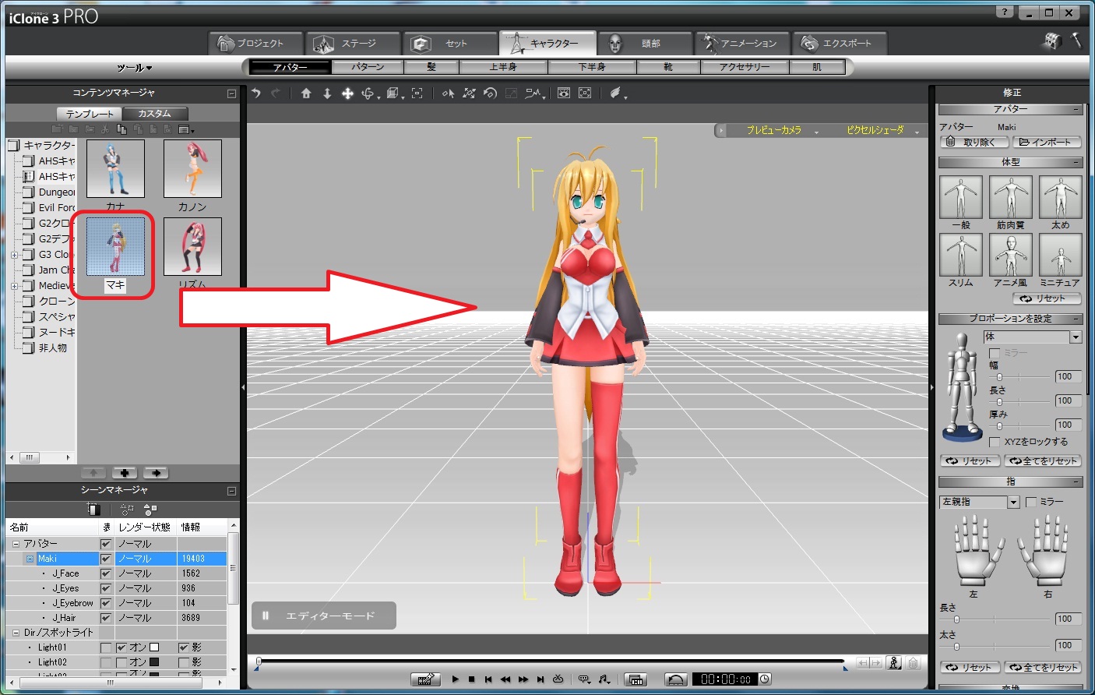Click 全てをリセット in proportion section
This screenshot has width=1095, height=695.
(1044, 461)
